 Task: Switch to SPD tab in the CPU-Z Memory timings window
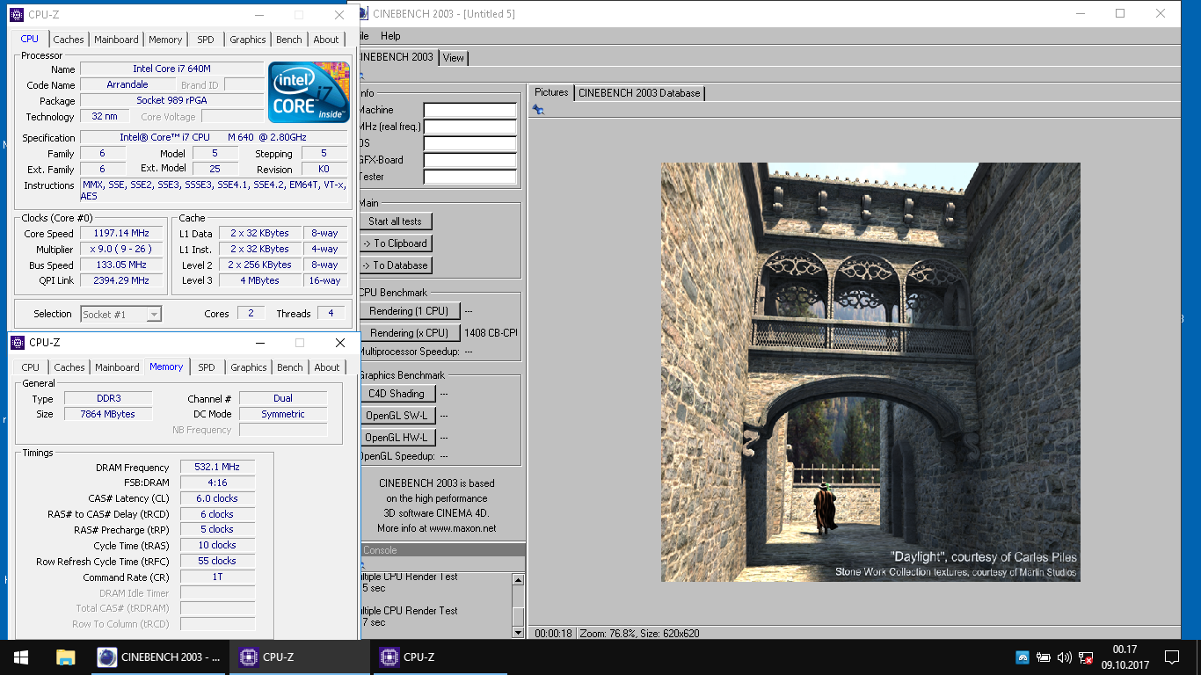[x=207, y=367]
